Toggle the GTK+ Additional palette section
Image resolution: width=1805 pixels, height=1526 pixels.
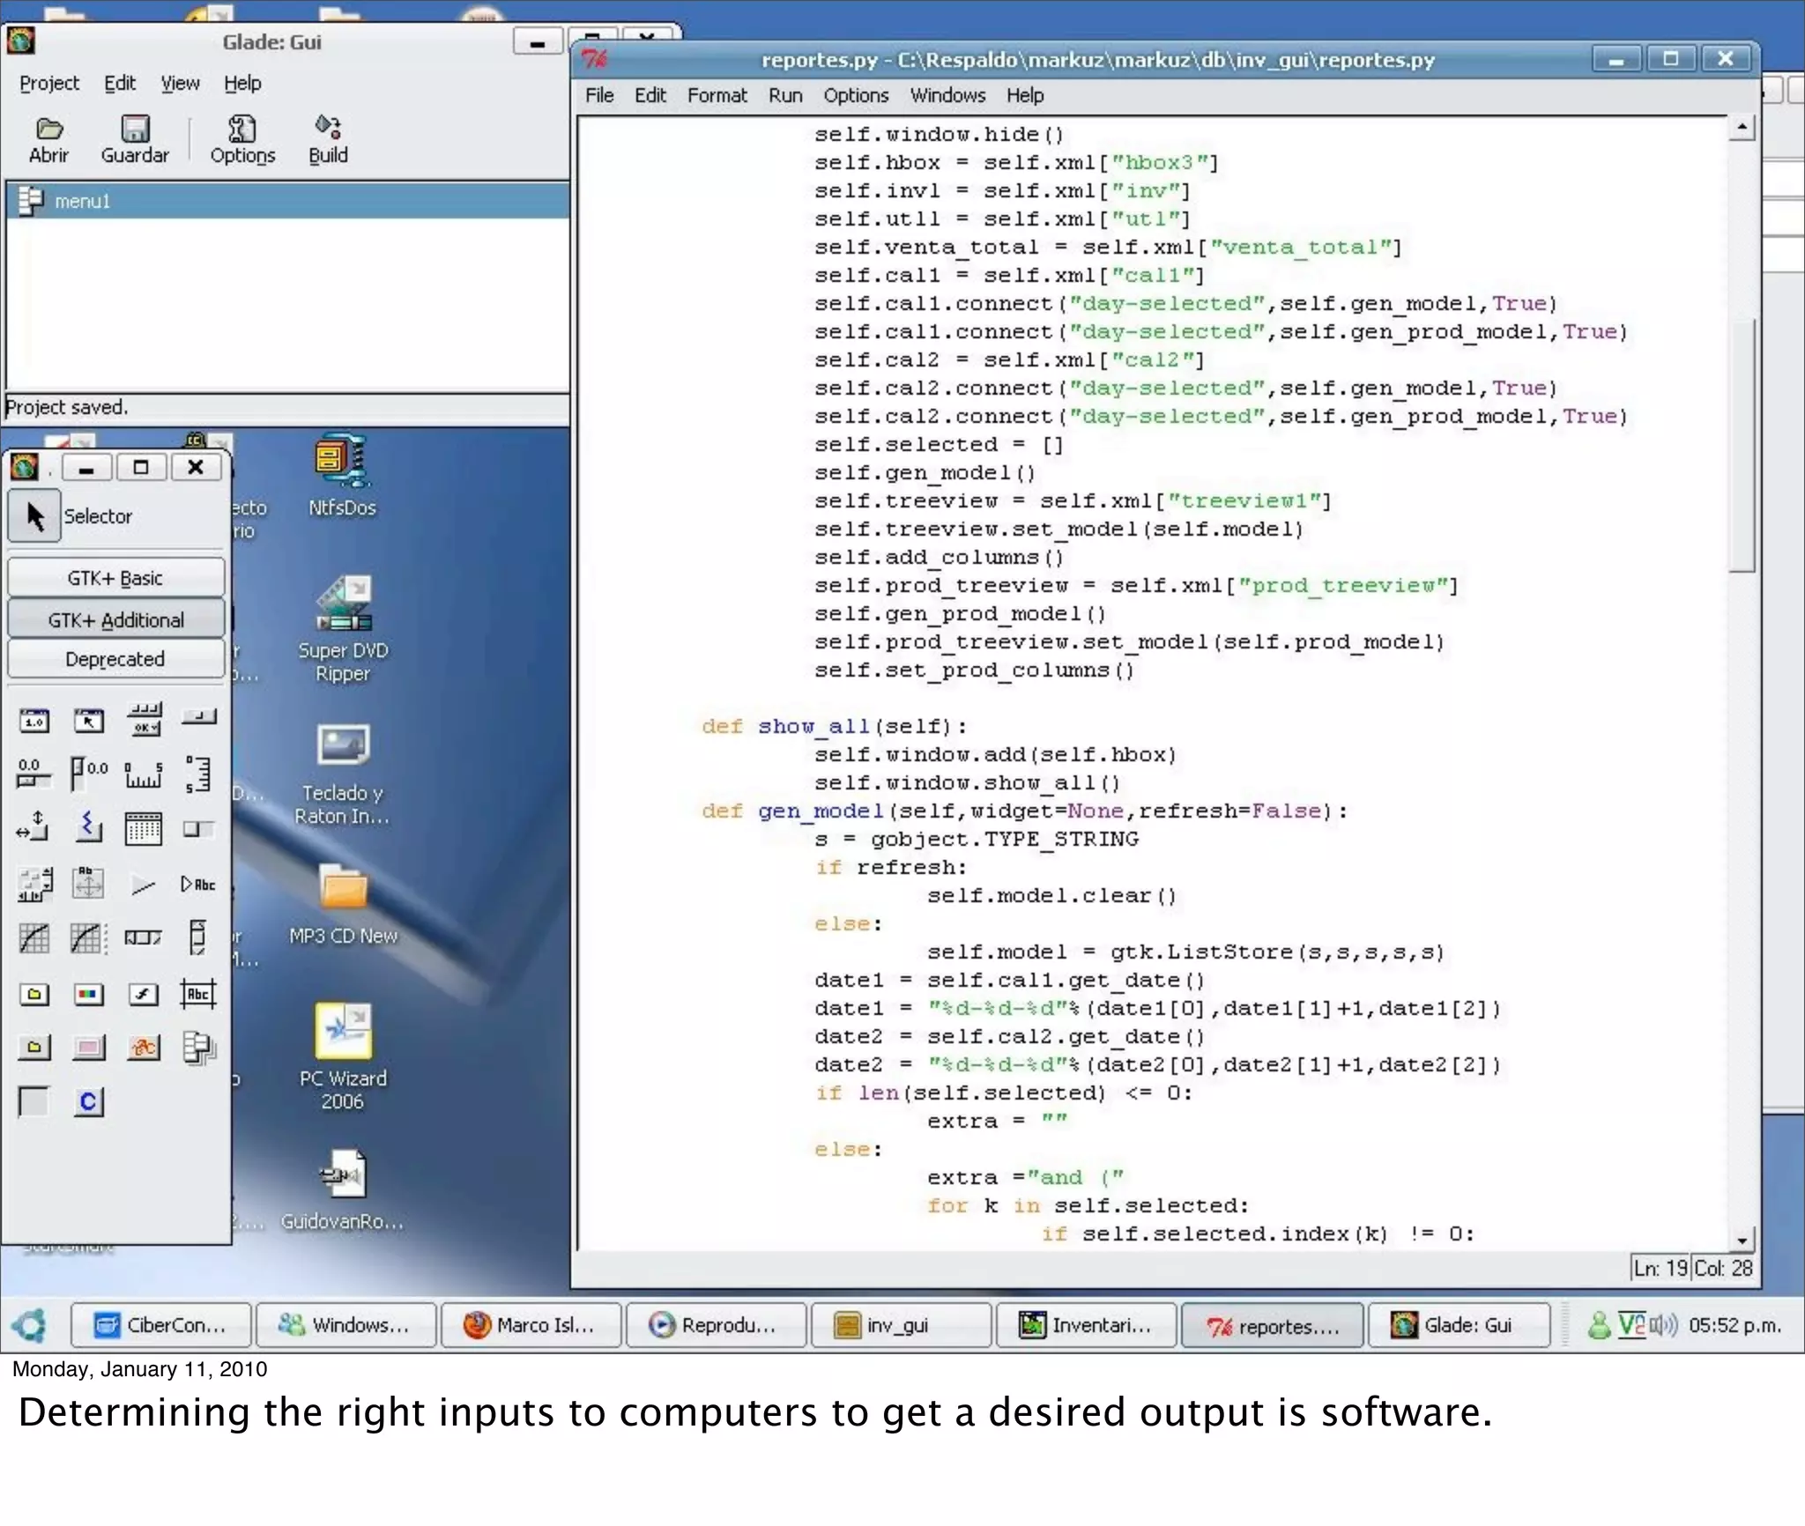coord(115,620)
